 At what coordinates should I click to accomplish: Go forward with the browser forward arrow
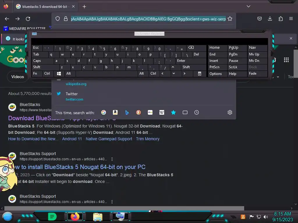pyautogui.click(x=17, y=19)
